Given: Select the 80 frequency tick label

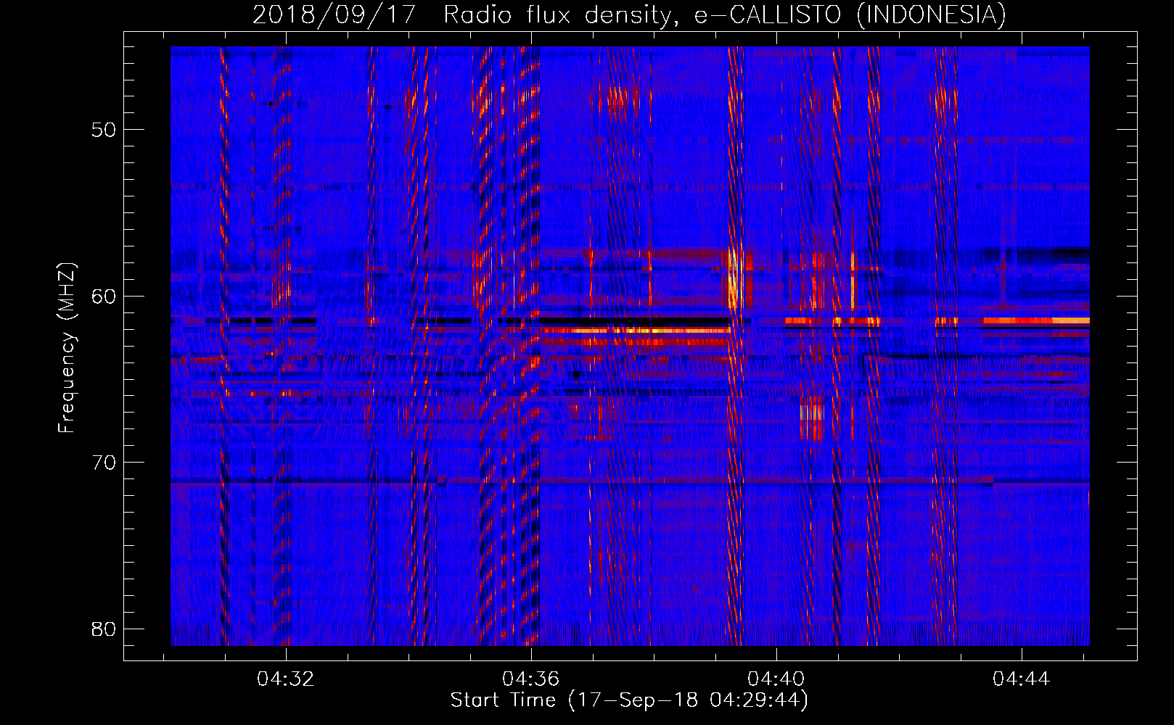Looking at the screenshot, I should 104,629.
